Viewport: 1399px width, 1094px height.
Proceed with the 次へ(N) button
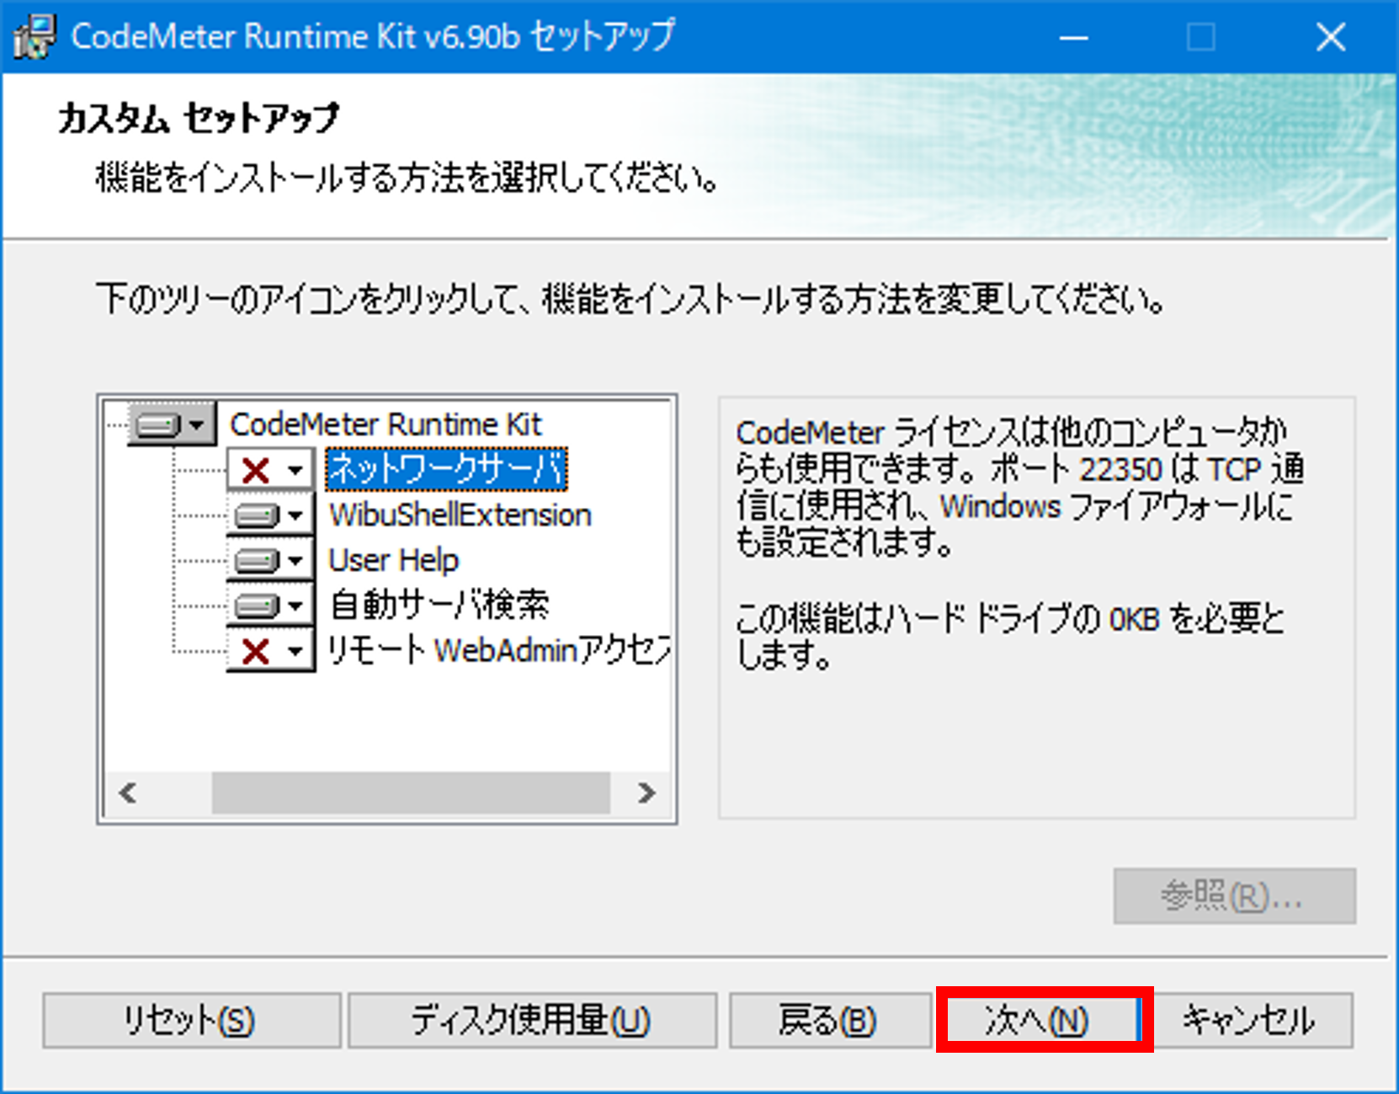(1039, 1021)
